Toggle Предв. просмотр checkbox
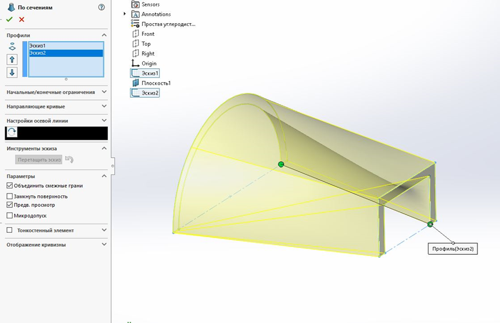This screenshot has height=323, width=500. [x=10, y=205]
